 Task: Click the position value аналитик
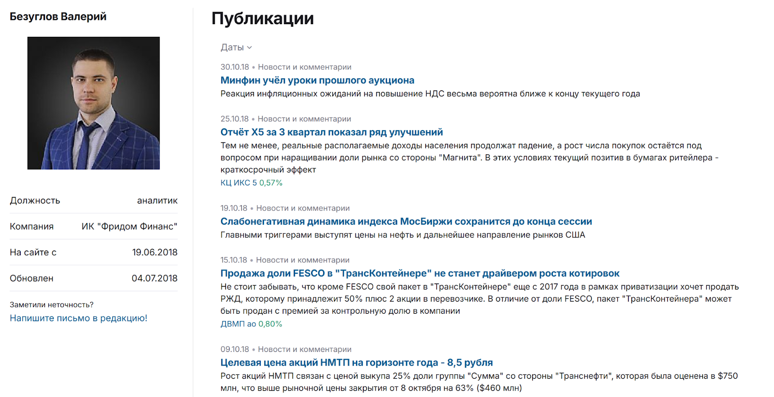(157, 200)
